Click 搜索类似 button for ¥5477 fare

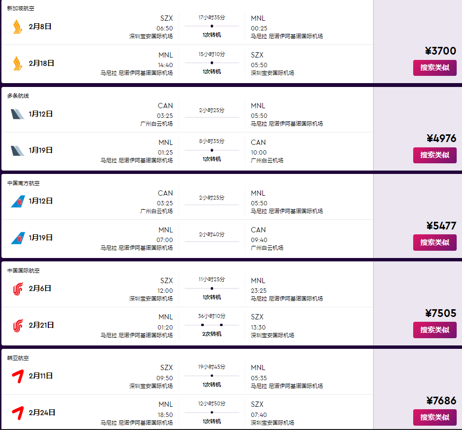pyautogui.click(x=434, y=243)
